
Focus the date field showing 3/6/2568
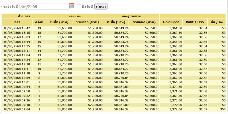coord(44,6)
